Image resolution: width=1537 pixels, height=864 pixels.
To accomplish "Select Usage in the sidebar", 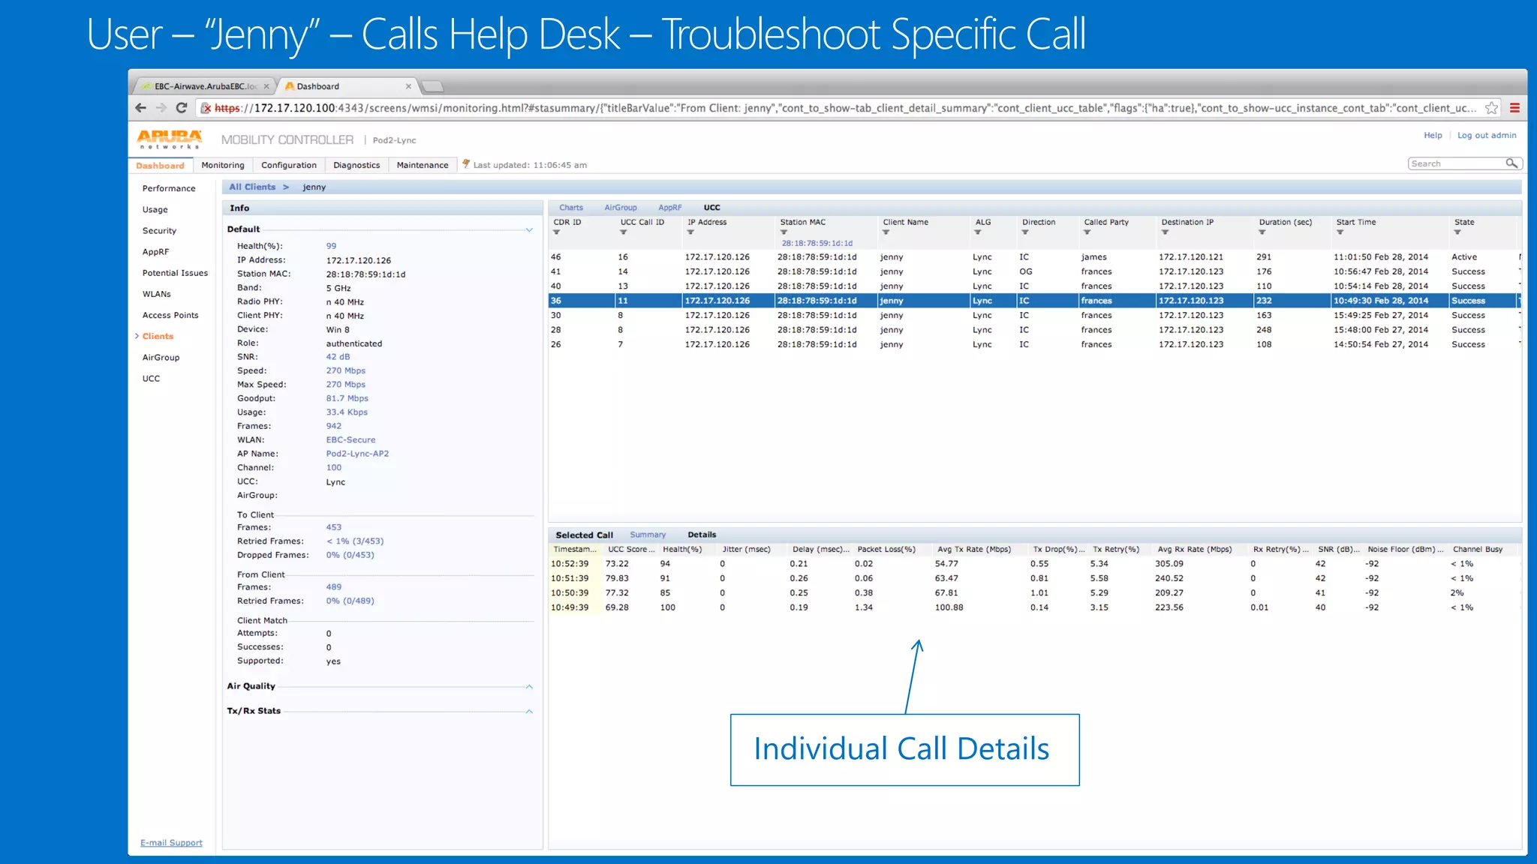I will (155, 209).
